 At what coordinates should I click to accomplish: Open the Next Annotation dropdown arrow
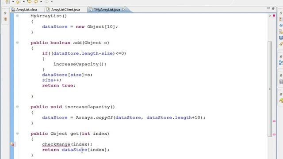(13, 2)
